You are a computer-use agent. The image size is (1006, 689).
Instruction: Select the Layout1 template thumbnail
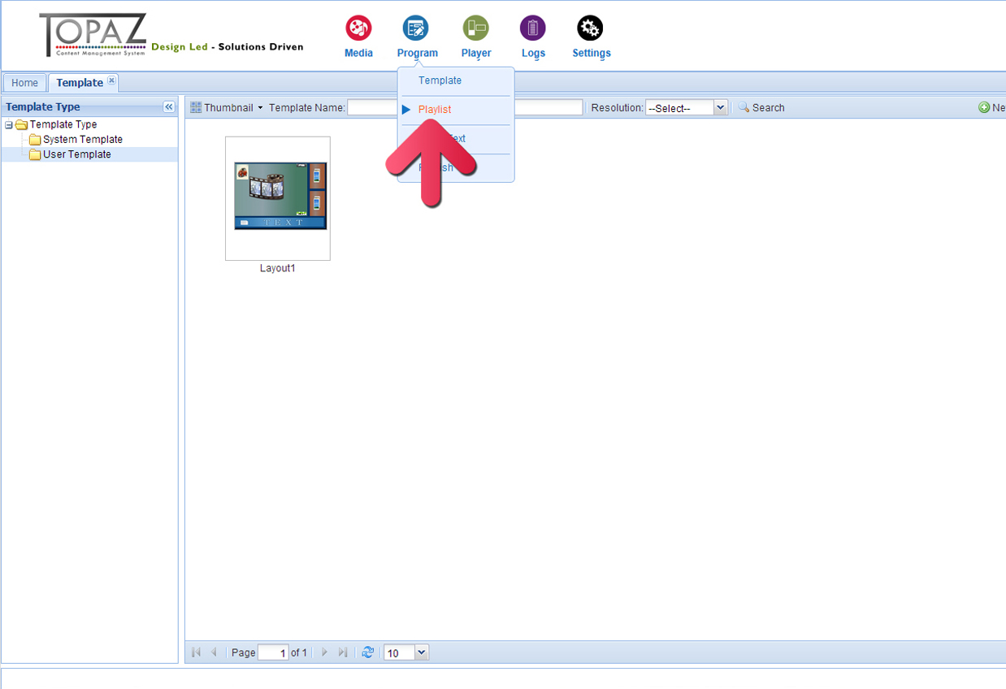278,197
